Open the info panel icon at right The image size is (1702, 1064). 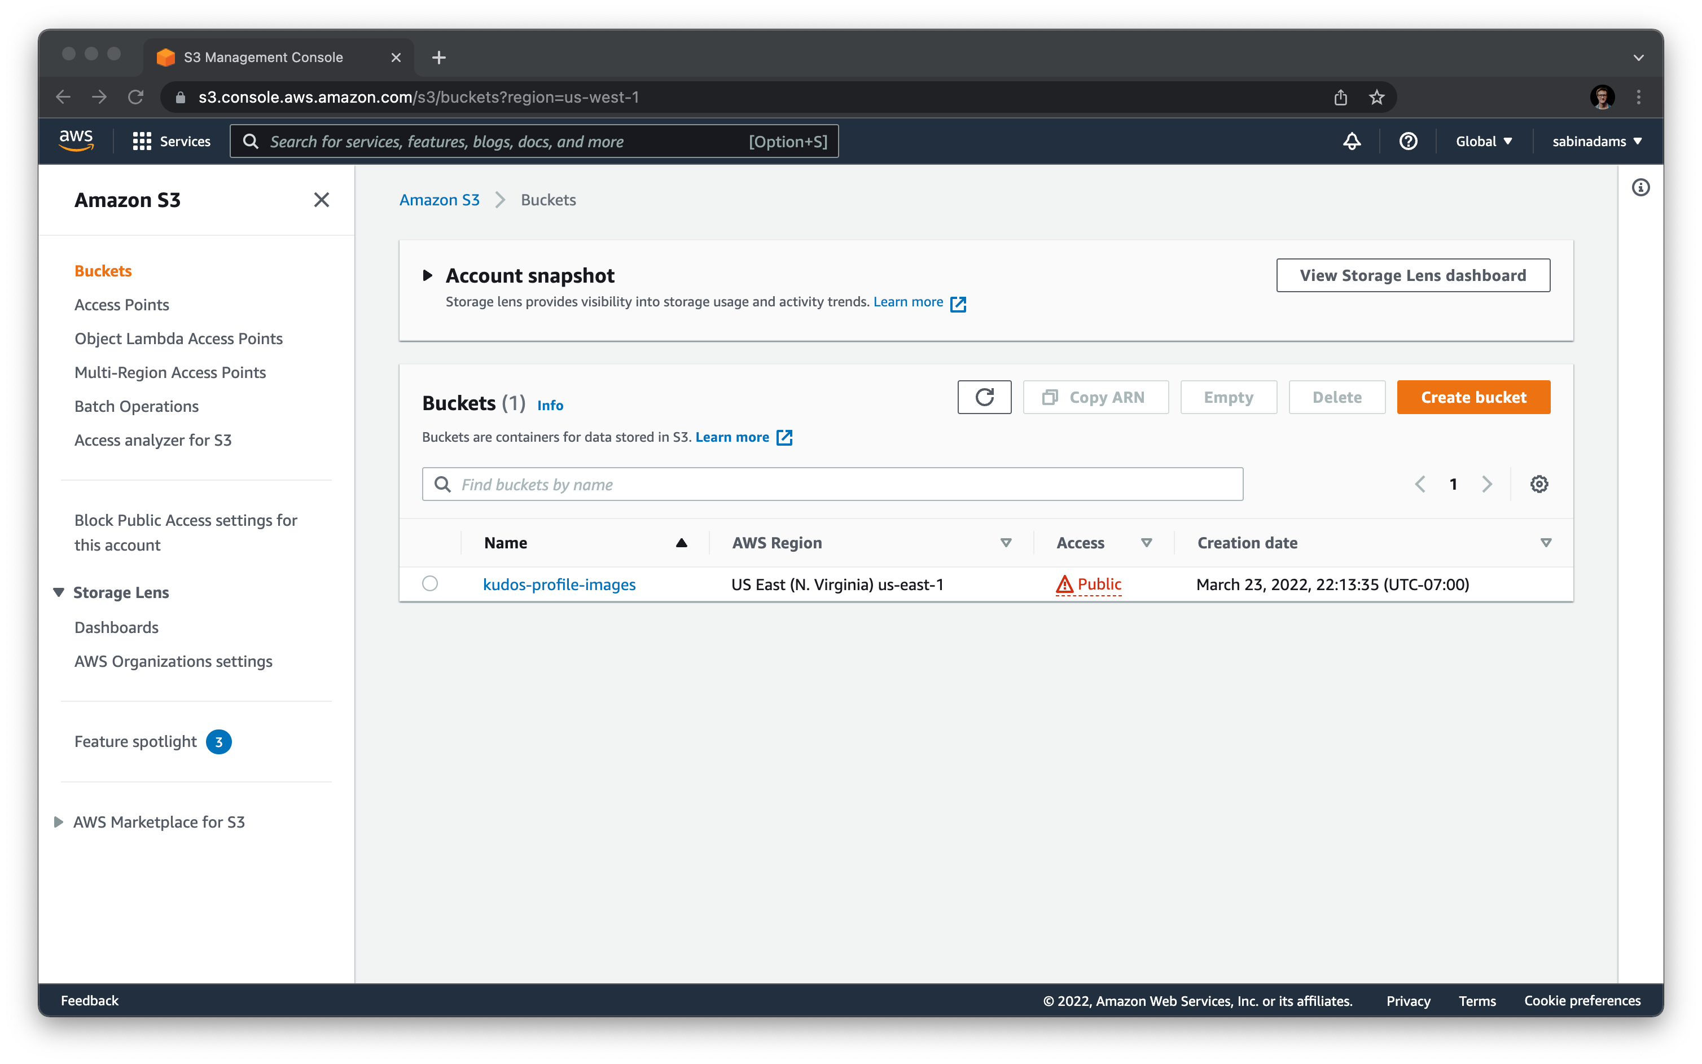click(x=1640, y=187)
